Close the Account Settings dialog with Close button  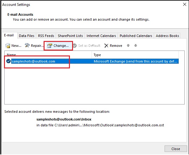176,149
